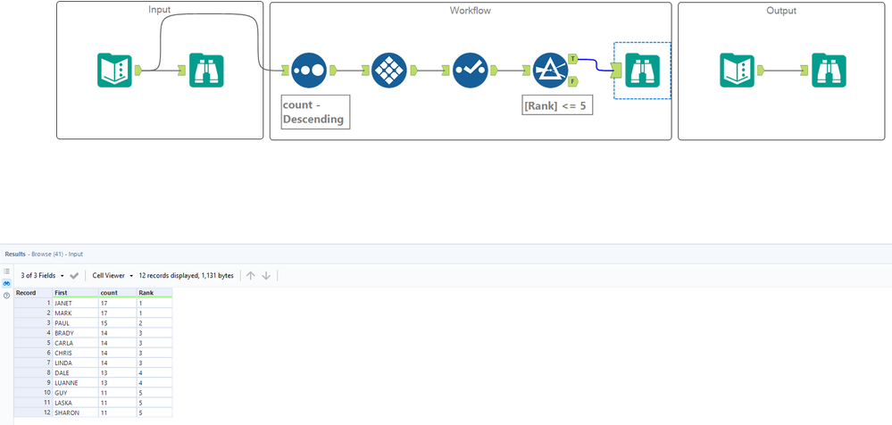Click the '12 records displayed, 1,131 bytes' status text
This screenshot has height=425, width=892.
tap(186, 275)
